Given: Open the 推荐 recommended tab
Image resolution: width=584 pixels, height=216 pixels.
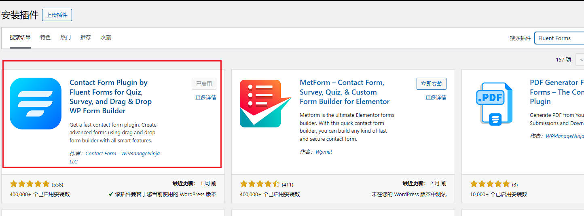Looking at the screenshot, I should point(86,37).
